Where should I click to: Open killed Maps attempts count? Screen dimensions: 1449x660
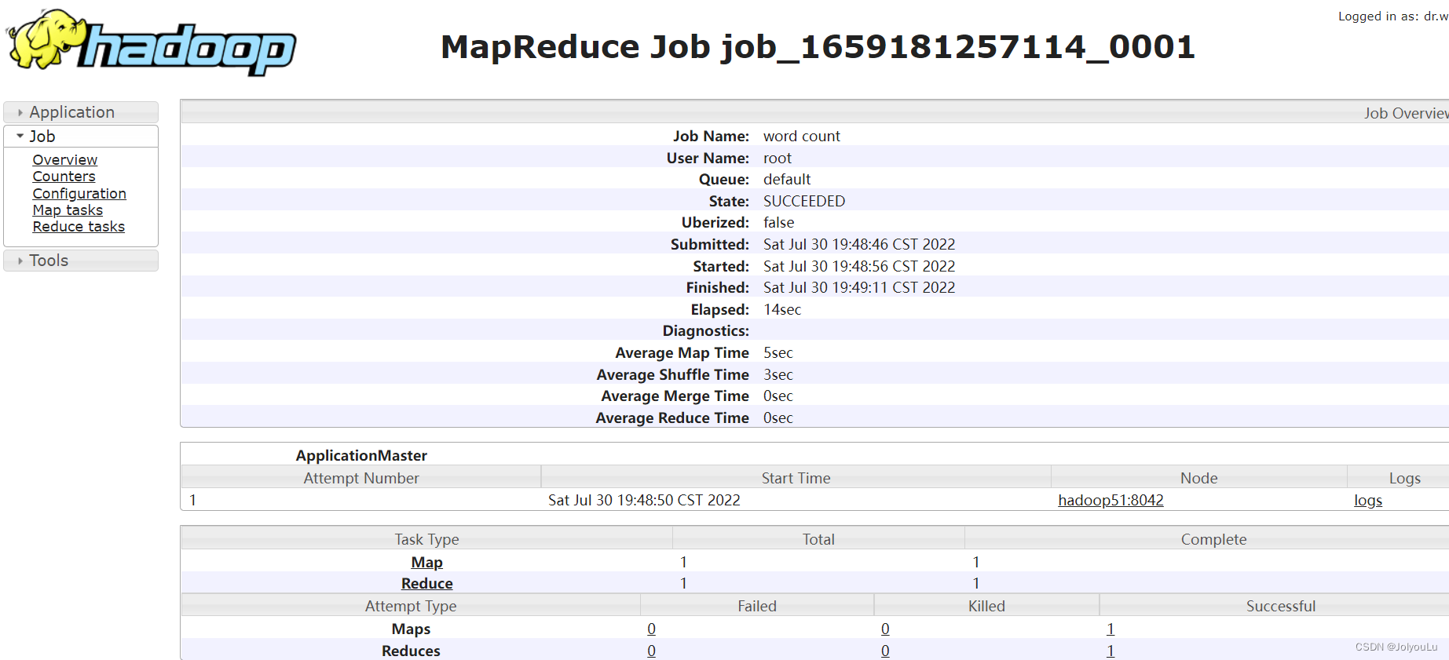(885, 629)
